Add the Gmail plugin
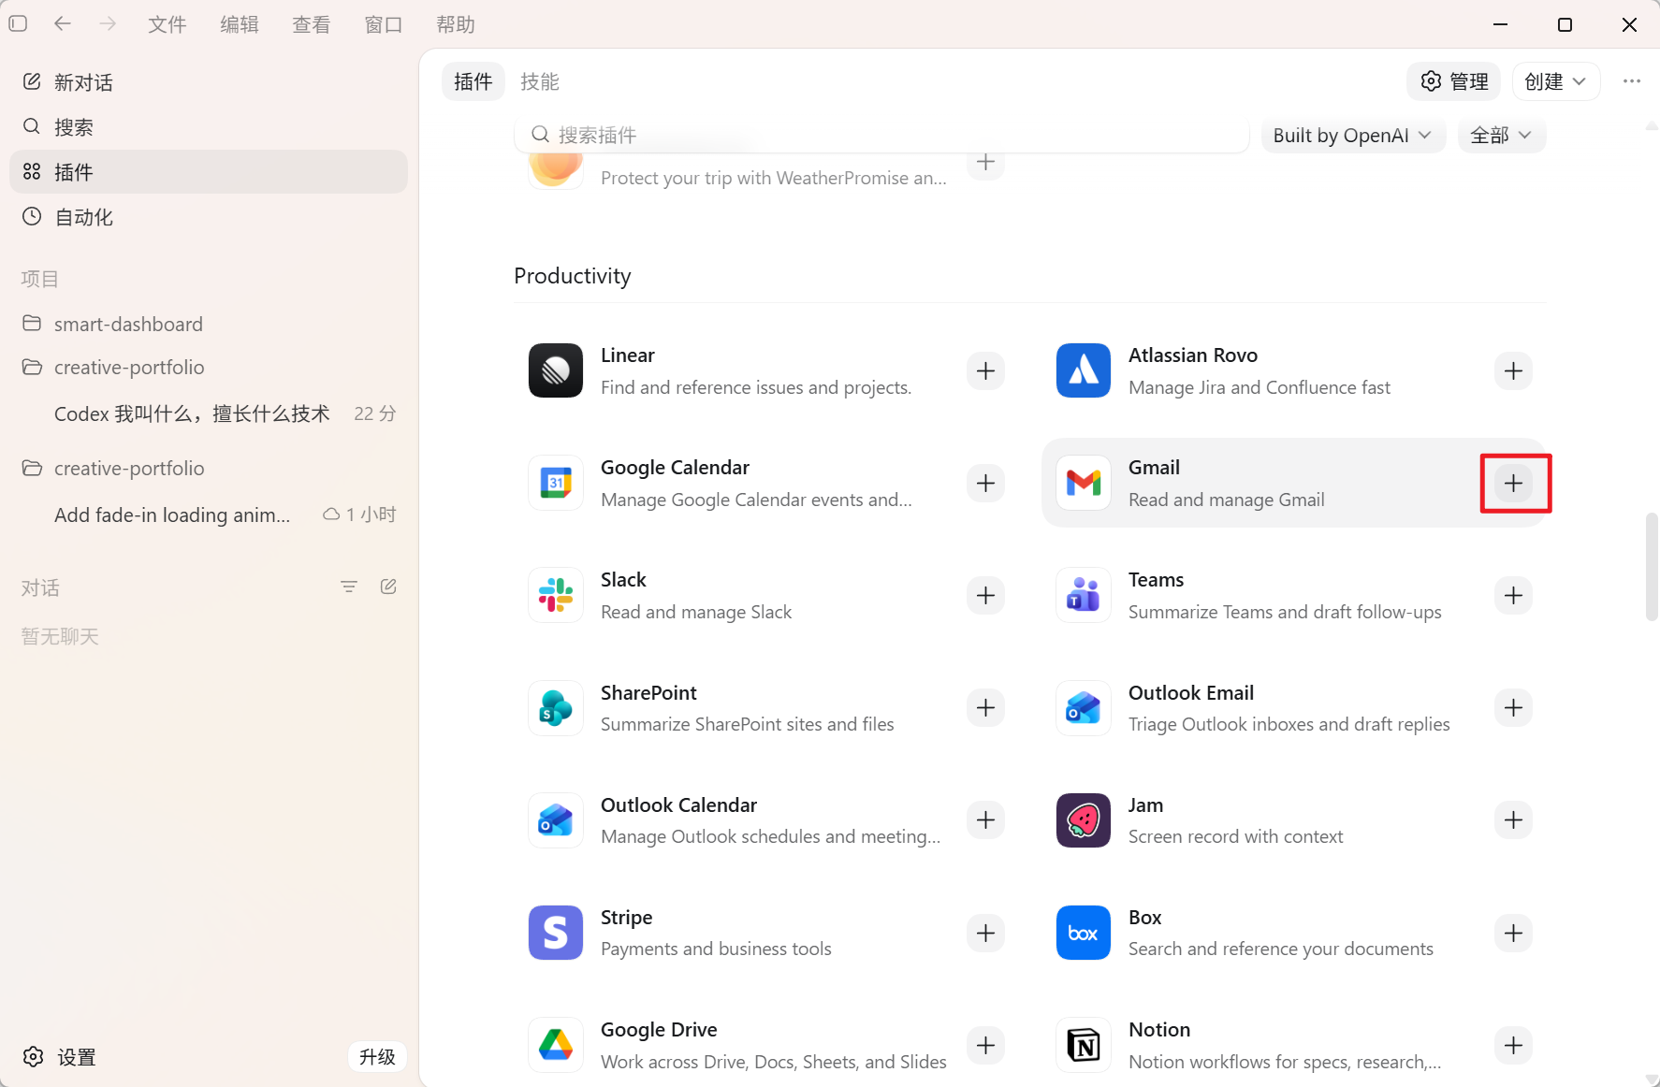The image size is (1660, 1087). [1513, 484]
